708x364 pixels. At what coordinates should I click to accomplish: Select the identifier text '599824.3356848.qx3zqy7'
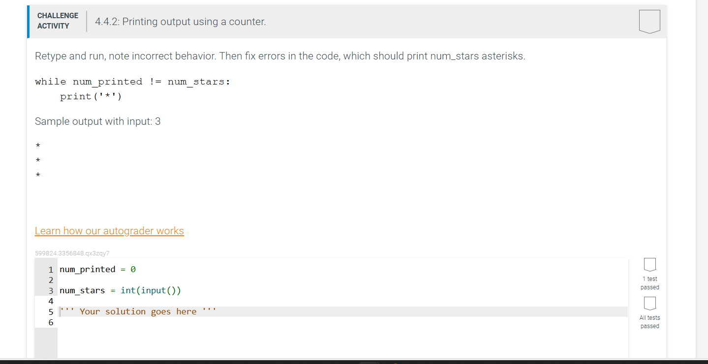click(72, 253)
